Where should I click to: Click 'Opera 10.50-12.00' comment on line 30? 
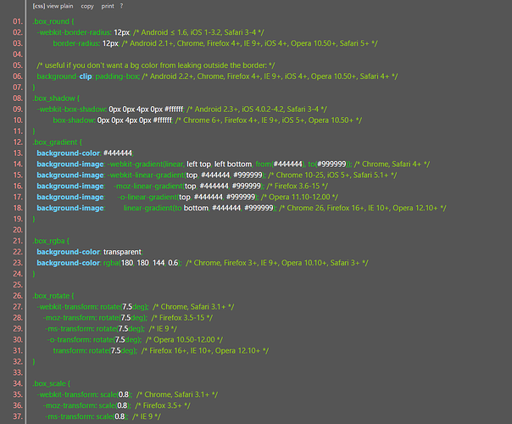tap(184, 339)
